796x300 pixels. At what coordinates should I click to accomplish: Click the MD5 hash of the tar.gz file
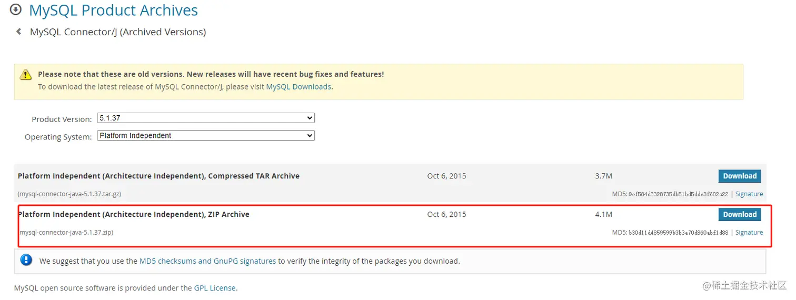(x=678, y=194)
